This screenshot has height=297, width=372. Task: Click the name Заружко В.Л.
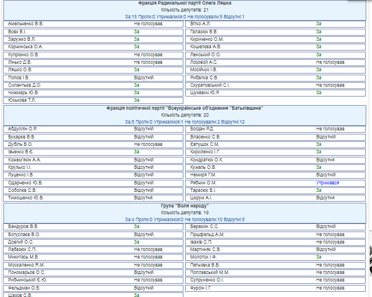point(22,39)
